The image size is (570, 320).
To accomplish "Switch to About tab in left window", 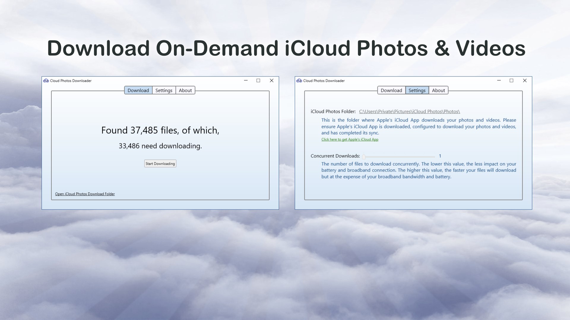I will pos(185,90).
